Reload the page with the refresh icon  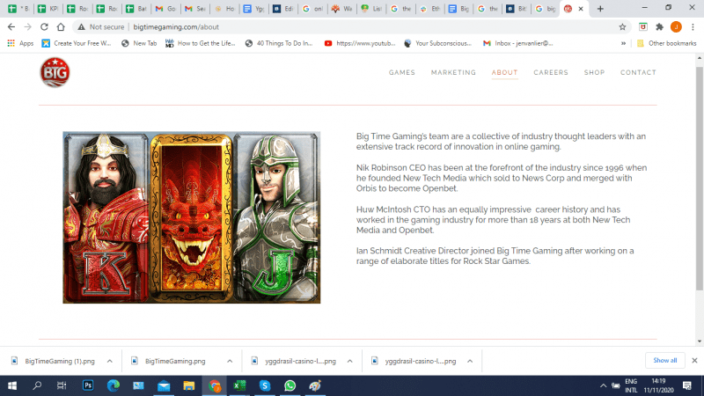click(44, 27)
